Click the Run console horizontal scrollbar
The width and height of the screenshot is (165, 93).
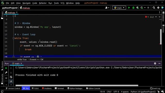click(x=77, y=86)
